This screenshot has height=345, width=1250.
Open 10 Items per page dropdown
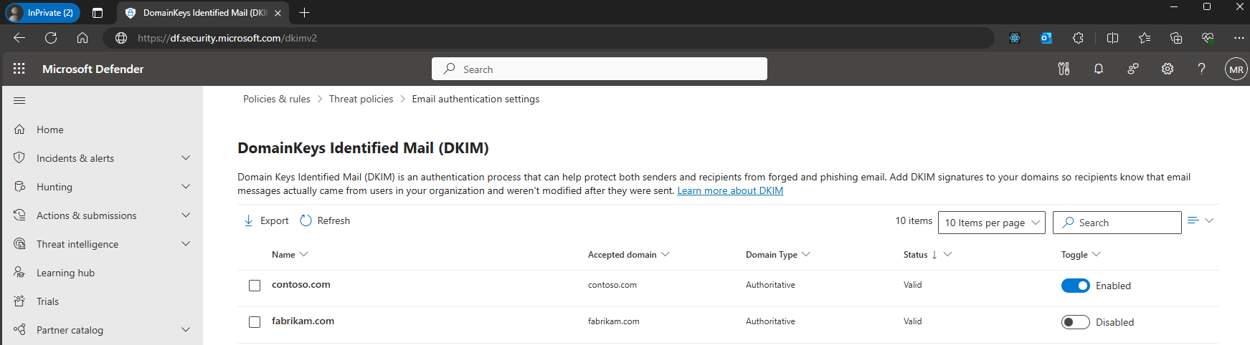coord(992,223)
